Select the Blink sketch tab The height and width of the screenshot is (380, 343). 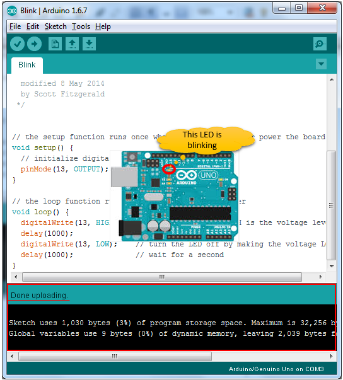27,65
